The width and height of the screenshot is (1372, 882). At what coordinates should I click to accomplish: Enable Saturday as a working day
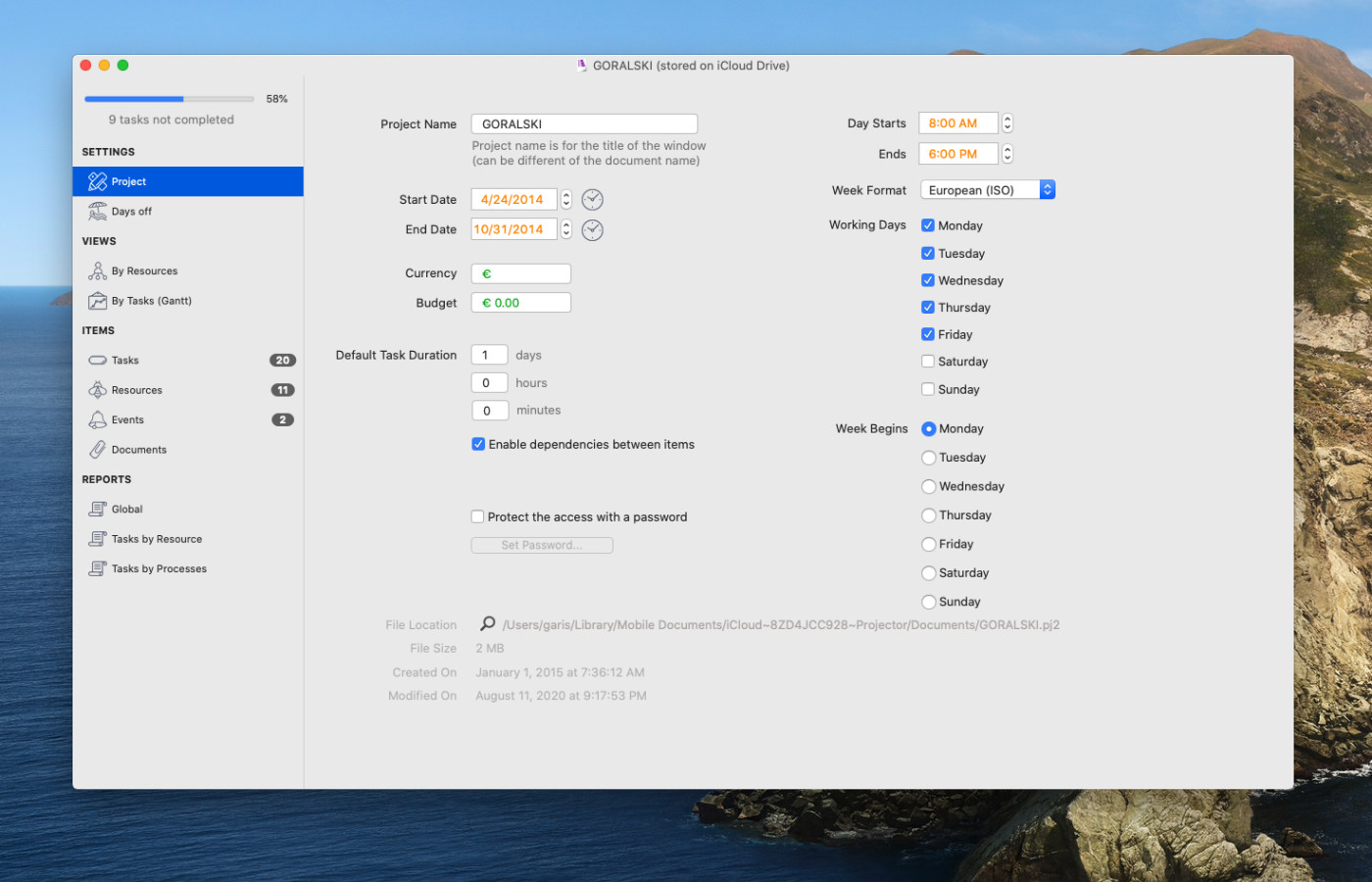click(928, 362)
